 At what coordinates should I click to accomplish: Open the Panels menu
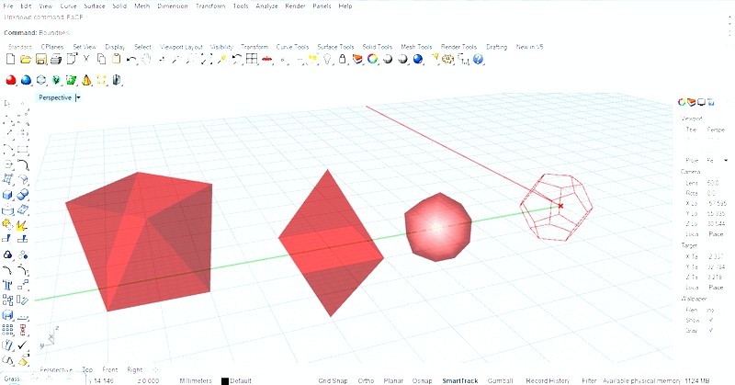[322, 6]
